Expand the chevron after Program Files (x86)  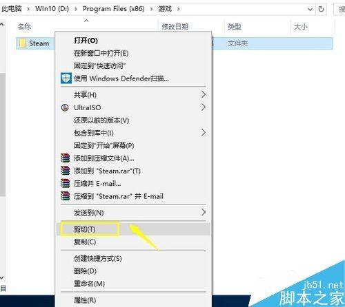[151, 10]
